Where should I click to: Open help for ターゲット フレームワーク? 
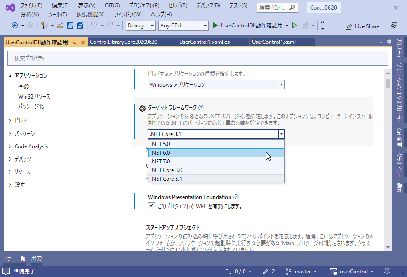201,108
